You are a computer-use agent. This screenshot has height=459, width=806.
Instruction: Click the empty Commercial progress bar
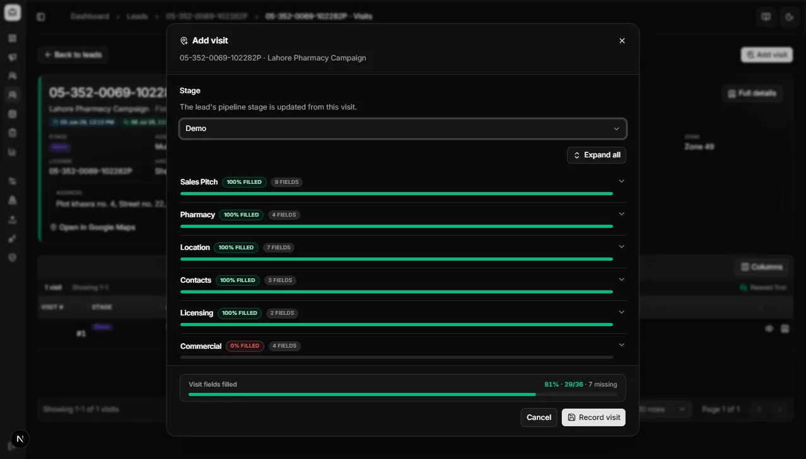pyautogui.click(x=396, y=357)
